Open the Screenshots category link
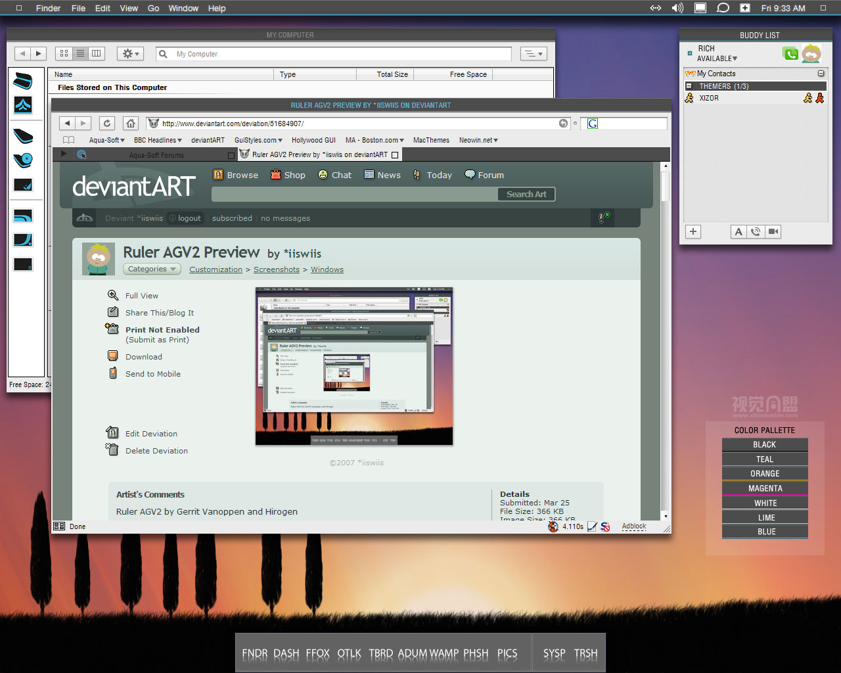841x673 pixels. [277, 269]
